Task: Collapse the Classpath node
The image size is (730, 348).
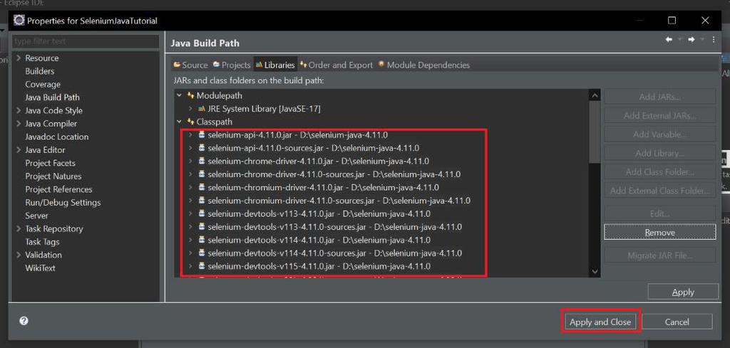Action: (x=179, y=122)
